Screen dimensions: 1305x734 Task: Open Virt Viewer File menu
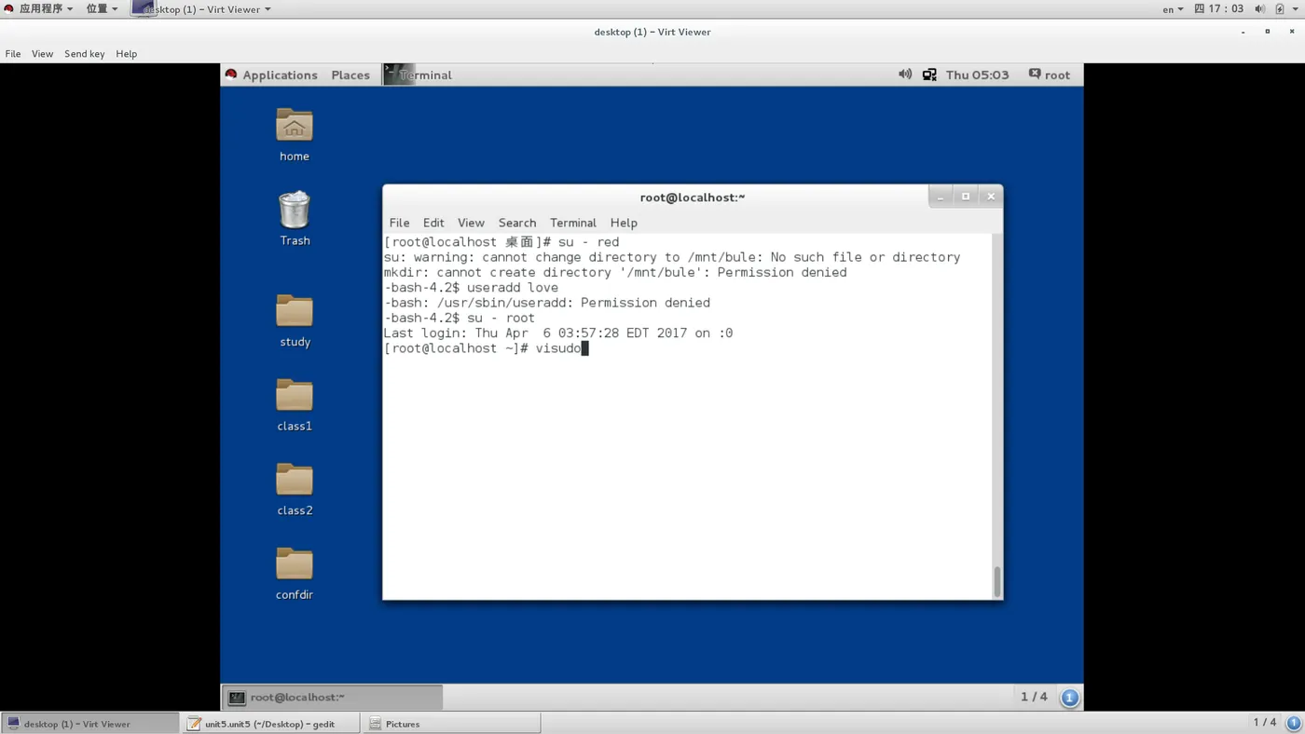coord(13,54)
